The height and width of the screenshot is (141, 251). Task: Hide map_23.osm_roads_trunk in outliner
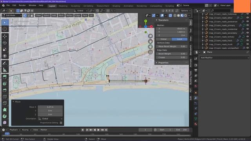[x=247, y=44]
